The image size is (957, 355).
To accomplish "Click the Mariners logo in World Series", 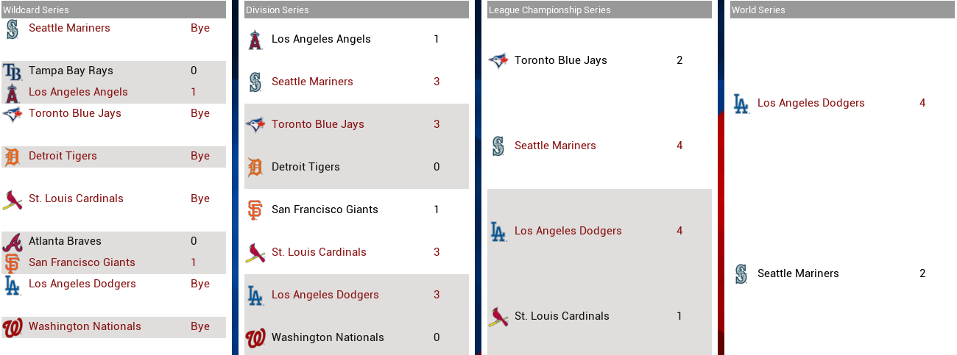I will point(741,274).
